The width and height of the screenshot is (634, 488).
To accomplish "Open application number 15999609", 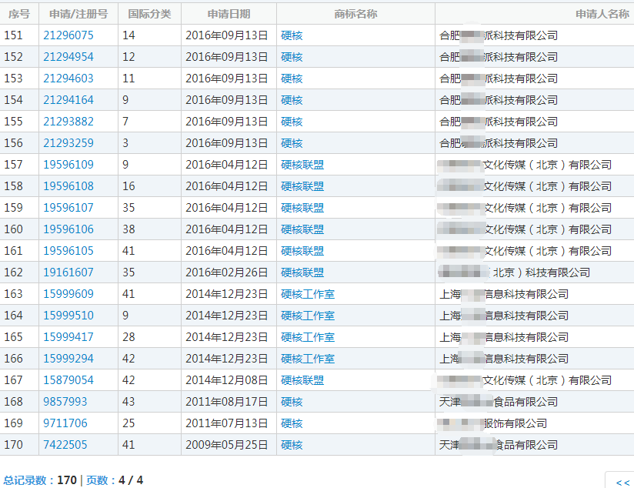I will tap(68, 294).
